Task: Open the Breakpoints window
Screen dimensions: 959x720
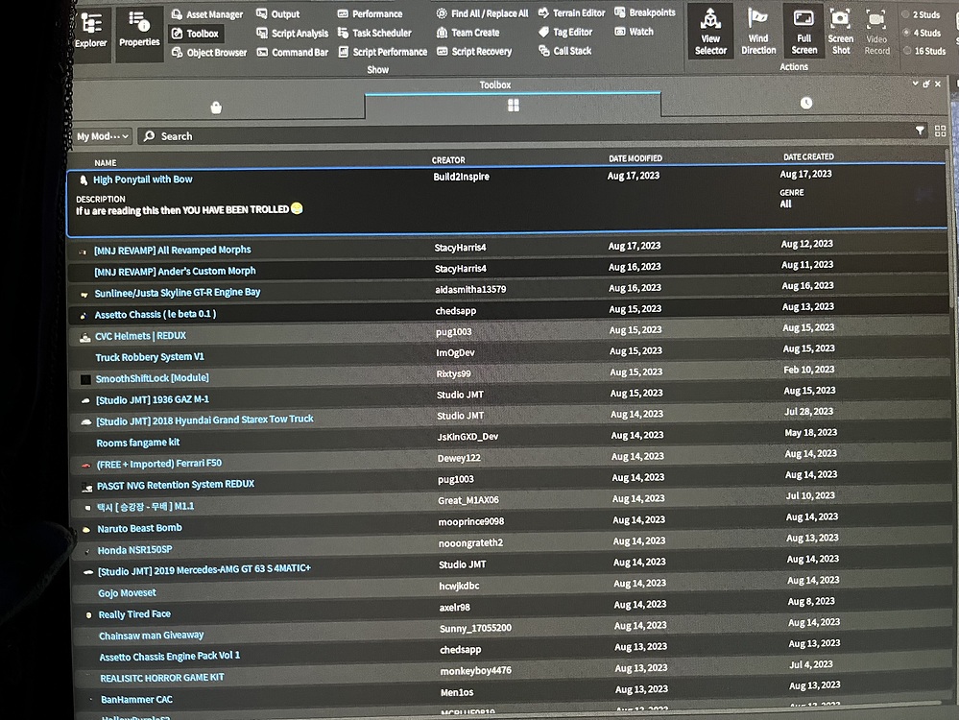Action: click(645, 12)
